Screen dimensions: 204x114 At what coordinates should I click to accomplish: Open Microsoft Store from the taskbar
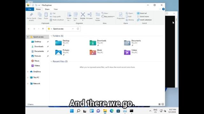[x=118, y=111]
